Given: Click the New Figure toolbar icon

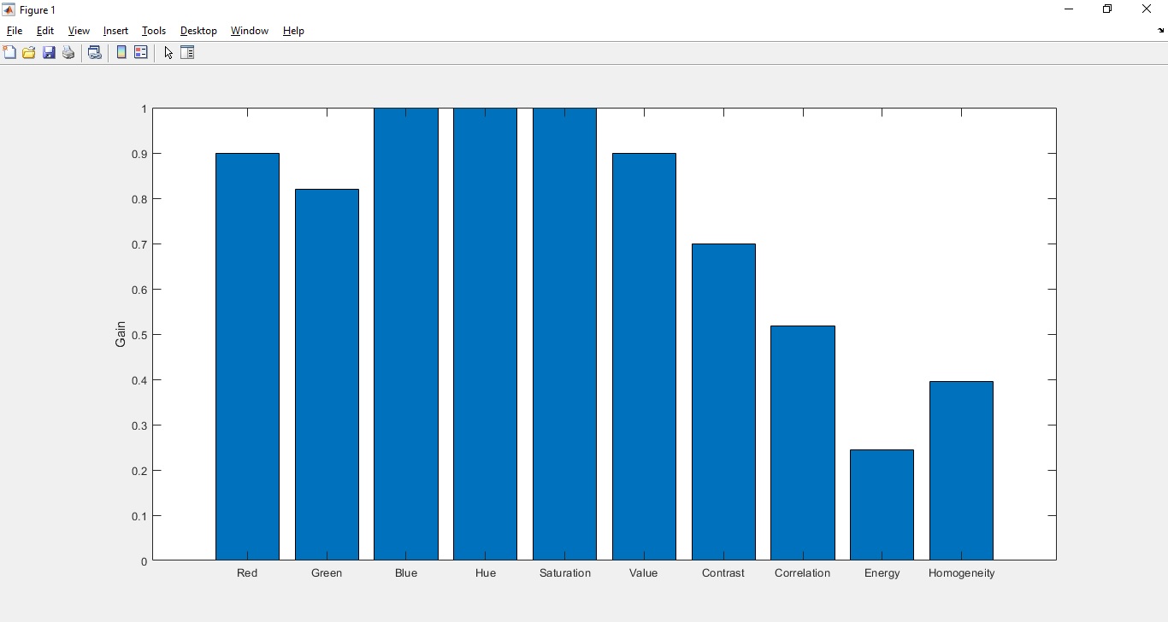Looking at the screenshot, I should 9,53.
